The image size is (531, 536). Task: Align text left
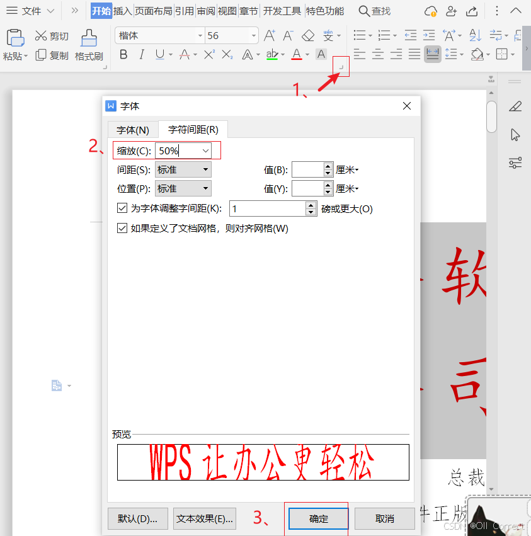coord(360,54)
